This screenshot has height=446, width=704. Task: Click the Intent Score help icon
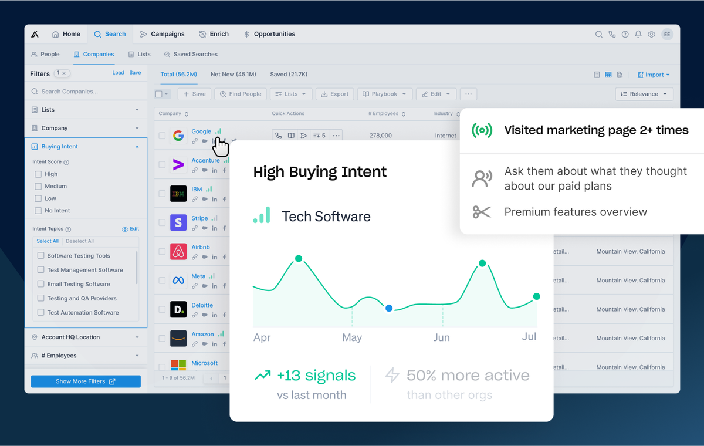click(x=66, y=162)
